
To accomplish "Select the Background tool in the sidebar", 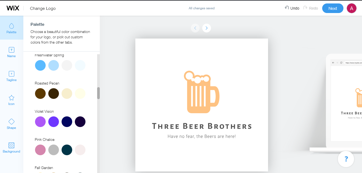I will (11, 147).
